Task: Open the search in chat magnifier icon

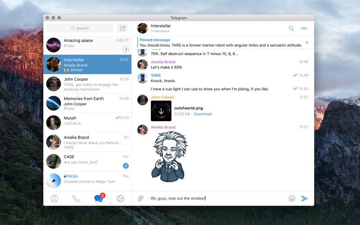Action: (x=291, y=28)
